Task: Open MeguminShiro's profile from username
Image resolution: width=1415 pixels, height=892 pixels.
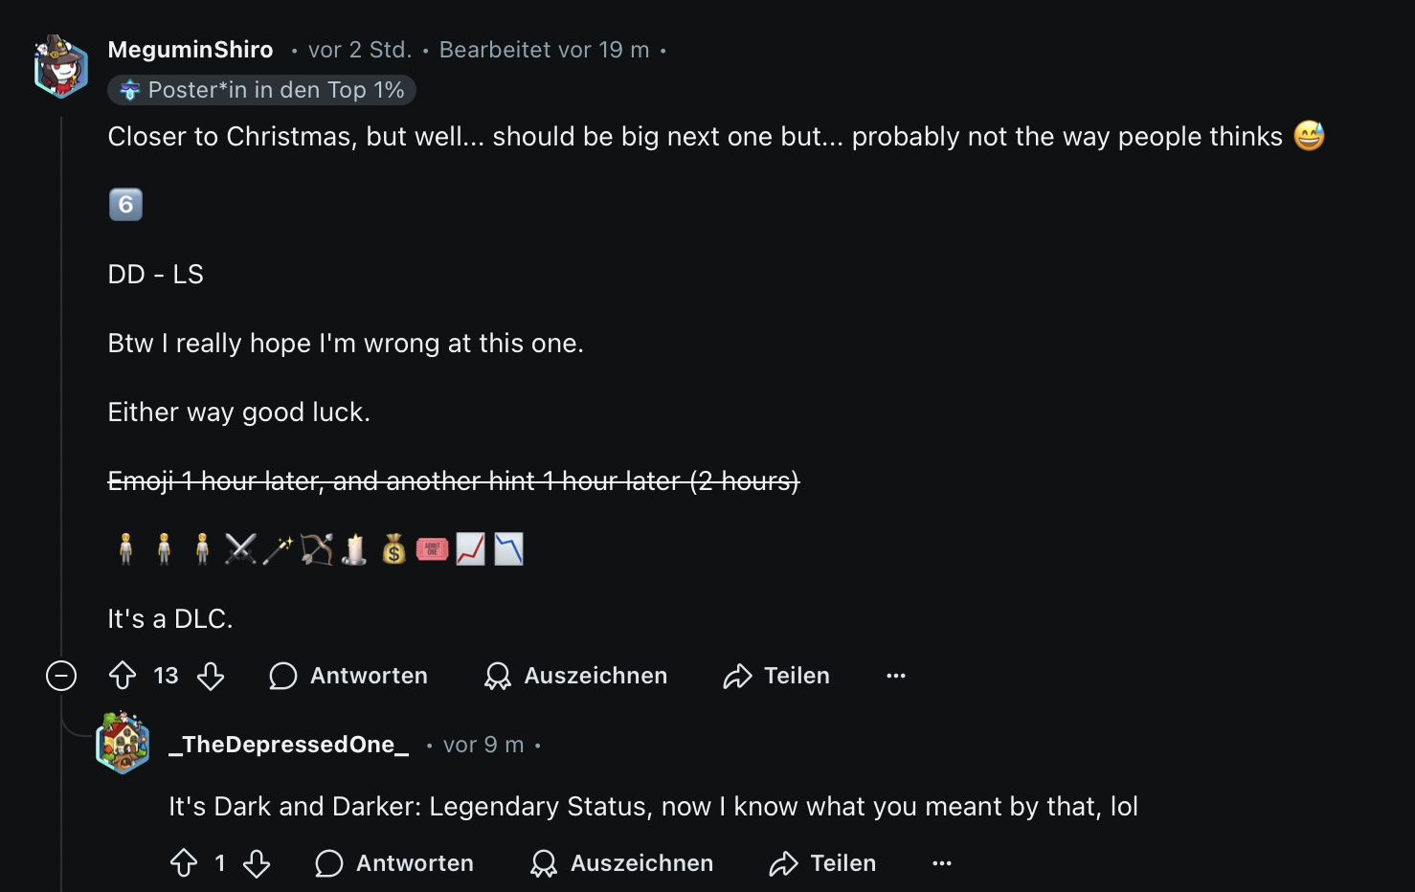Action: pyautogui.click(x=191, y=50)
